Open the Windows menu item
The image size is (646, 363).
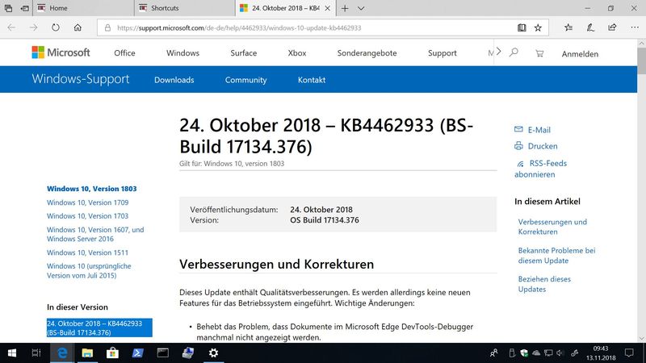pyautogui.click(x=182, y=53)
